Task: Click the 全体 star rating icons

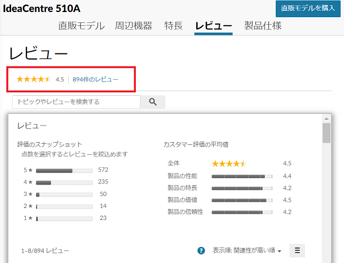Action: (229, 163)
